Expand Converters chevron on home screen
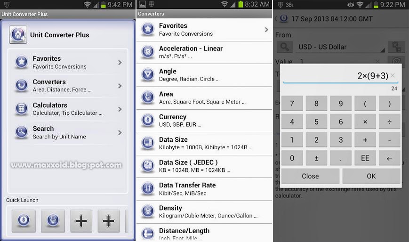 (x=120, y=86)
